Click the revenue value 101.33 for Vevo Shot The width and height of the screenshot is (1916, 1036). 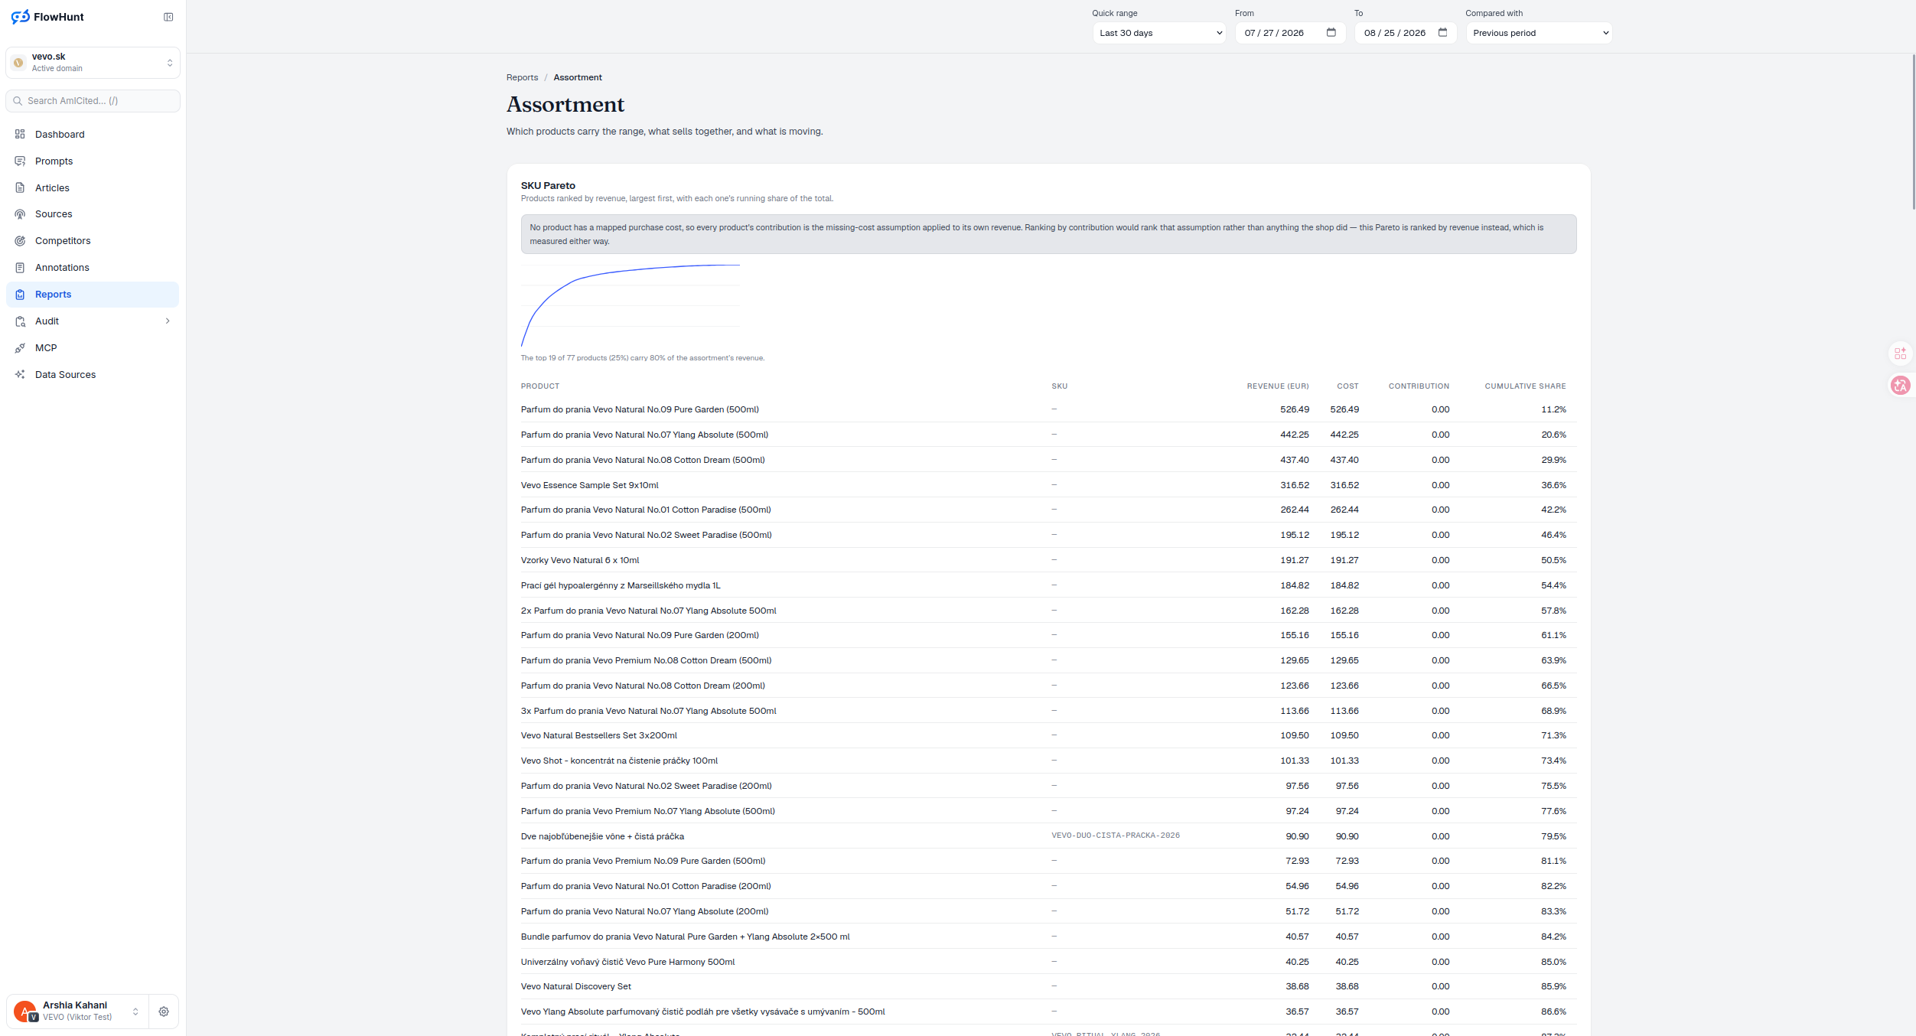1295,761
